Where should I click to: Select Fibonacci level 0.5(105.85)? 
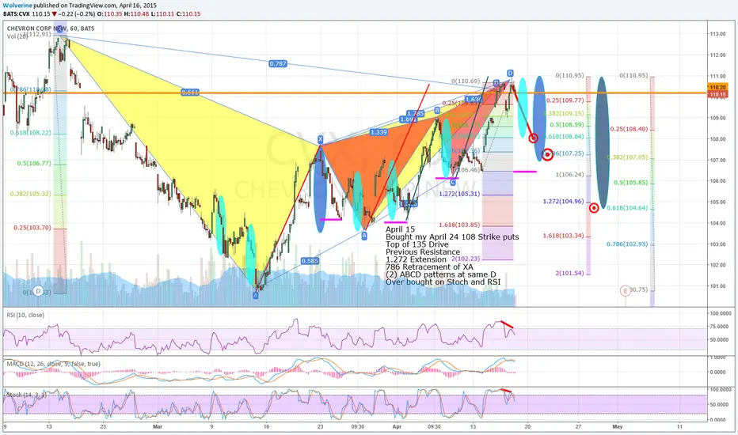click(630, 183)
